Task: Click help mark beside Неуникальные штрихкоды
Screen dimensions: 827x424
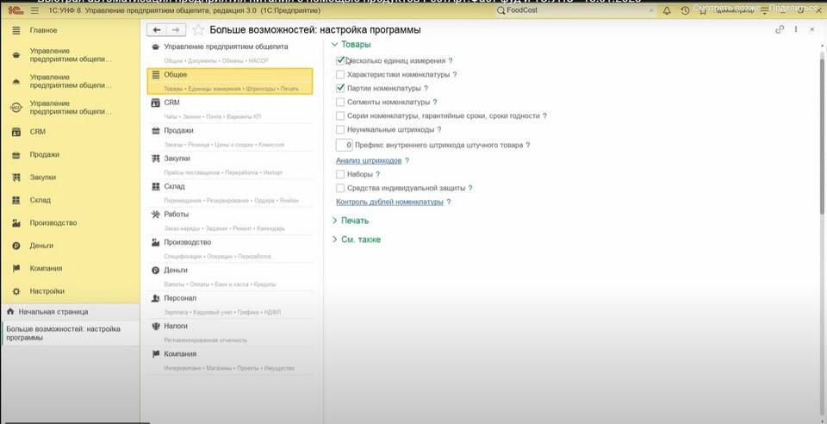Action: (438, 129)
